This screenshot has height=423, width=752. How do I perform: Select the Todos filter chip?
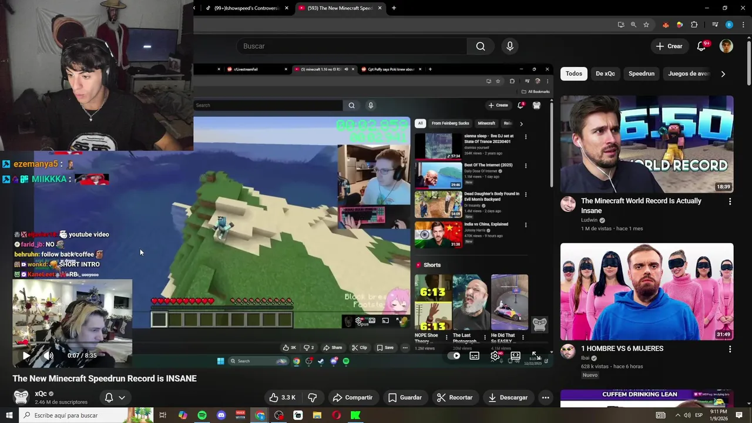point(574,73)
